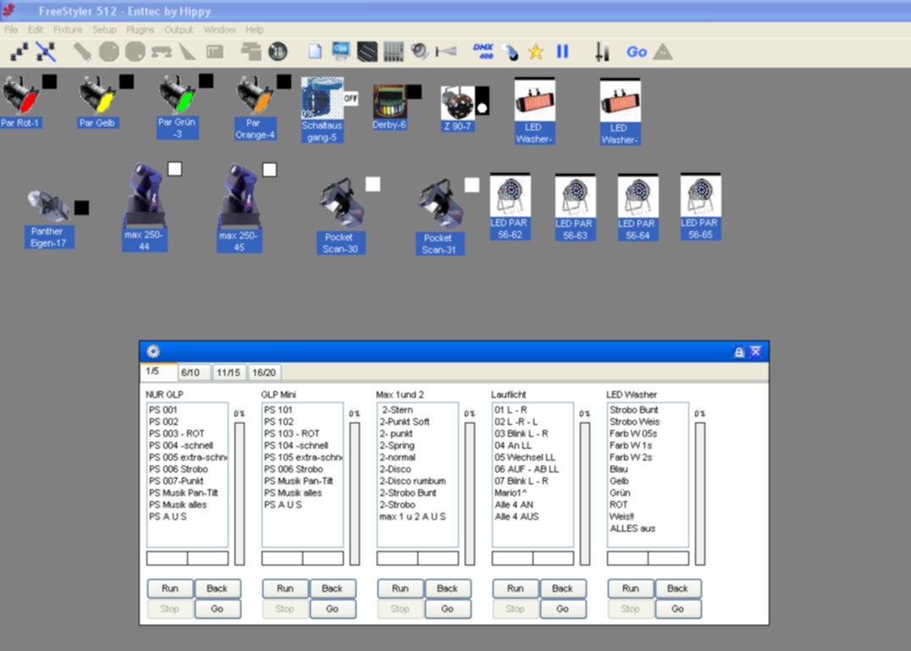This screenshot has width=911, height=651.
Task: Switch to the 6/10 tab
Action: point(190,372)
